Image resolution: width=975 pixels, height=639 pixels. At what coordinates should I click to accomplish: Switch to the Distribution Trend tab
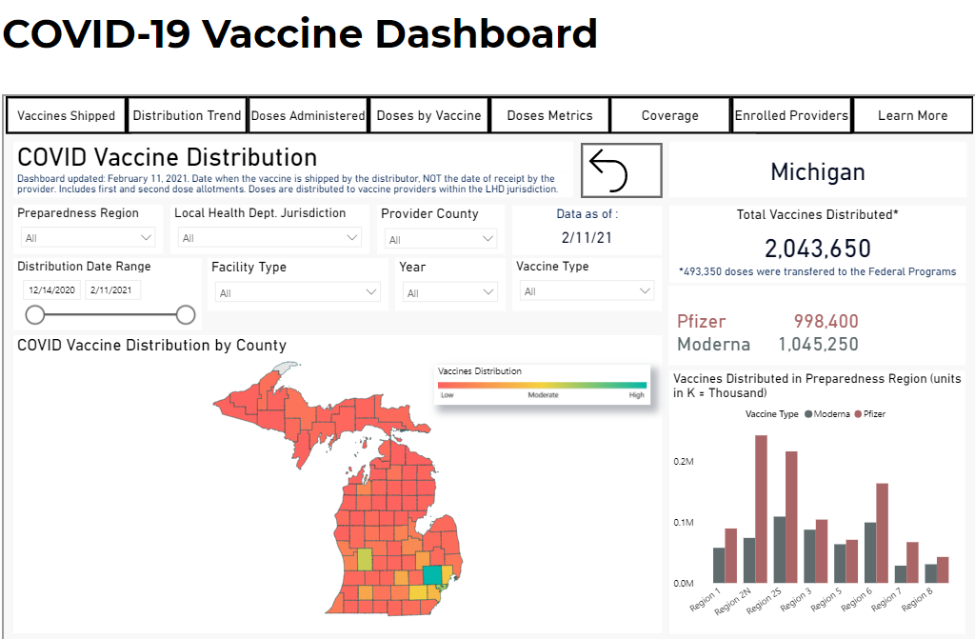click(187, 114)
